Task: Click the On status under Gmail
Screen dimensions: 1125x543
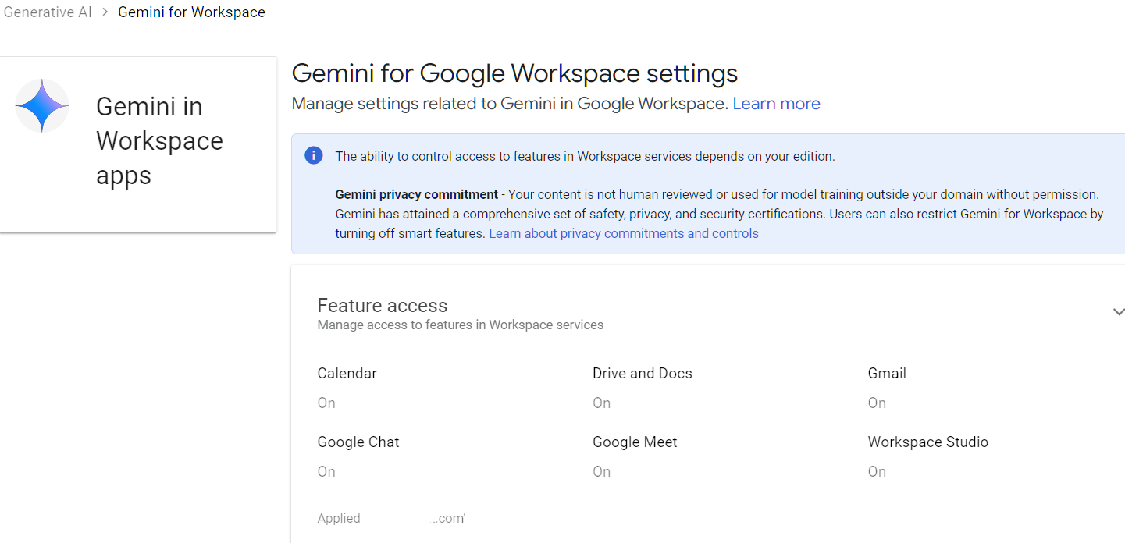Action: (x=876, y=403)
